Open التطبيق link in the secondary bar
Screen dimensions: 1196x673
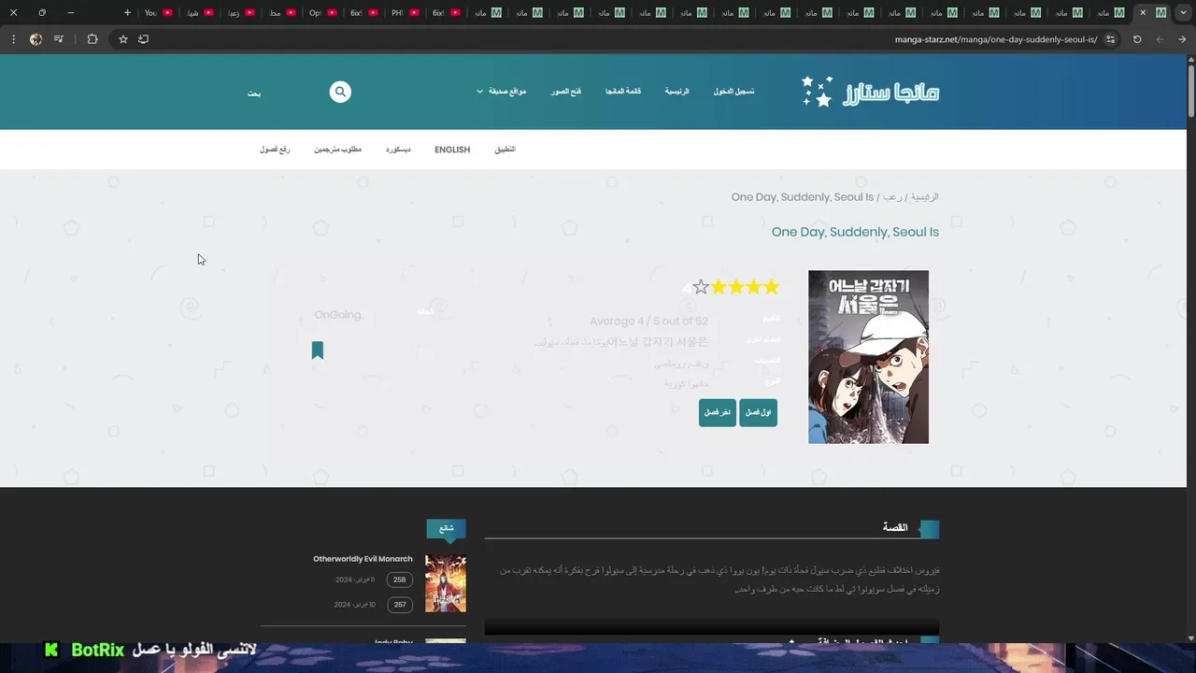tap(505, 150)
